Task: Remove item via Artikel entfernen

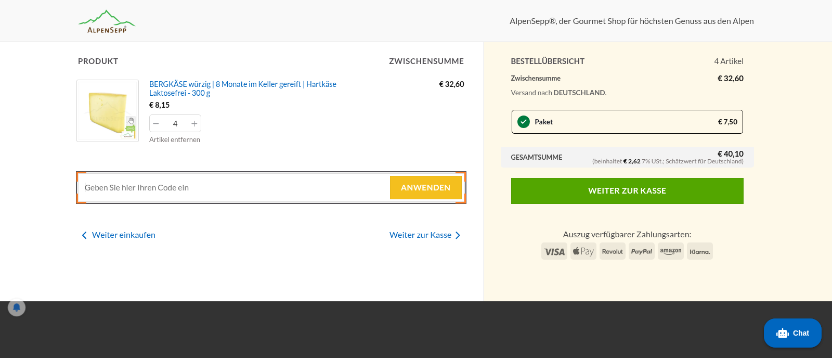Action: pyautogui.click(x=175, y=139)
